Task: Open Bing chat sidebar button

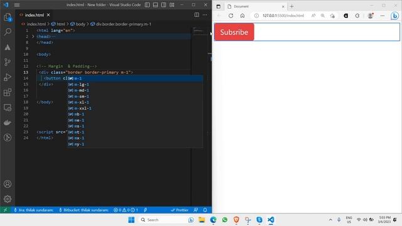Action: coord(394,16)
